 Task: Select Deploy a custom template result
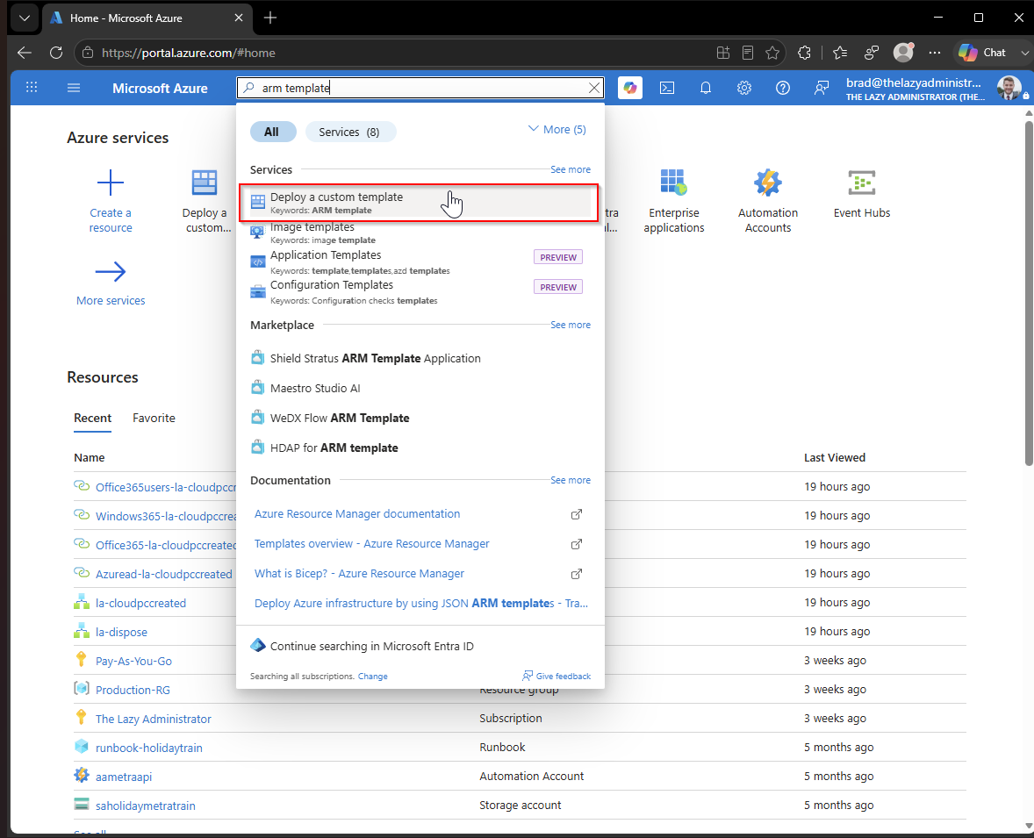click(419, 203)
